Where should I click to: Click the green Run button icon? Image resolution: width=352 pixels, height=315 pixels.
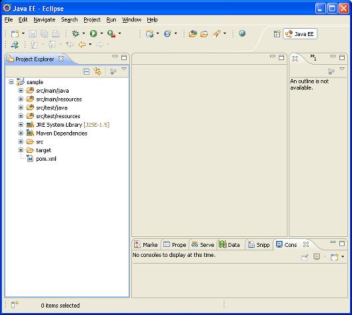pos(93,33)
